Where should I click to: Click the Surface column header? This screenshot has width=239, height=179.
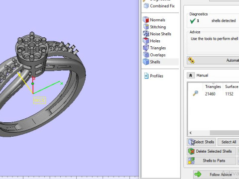(232, 87)
